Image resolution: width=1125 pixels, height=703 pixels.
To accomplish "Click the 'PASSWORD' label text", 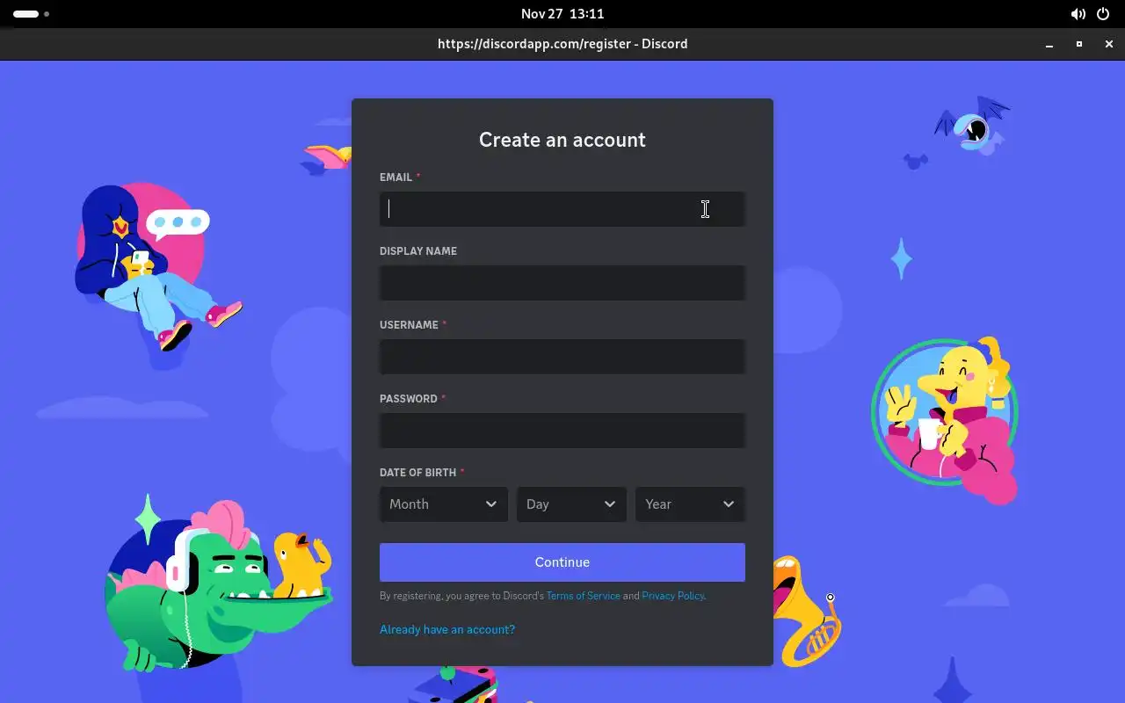I will (409, 399).
